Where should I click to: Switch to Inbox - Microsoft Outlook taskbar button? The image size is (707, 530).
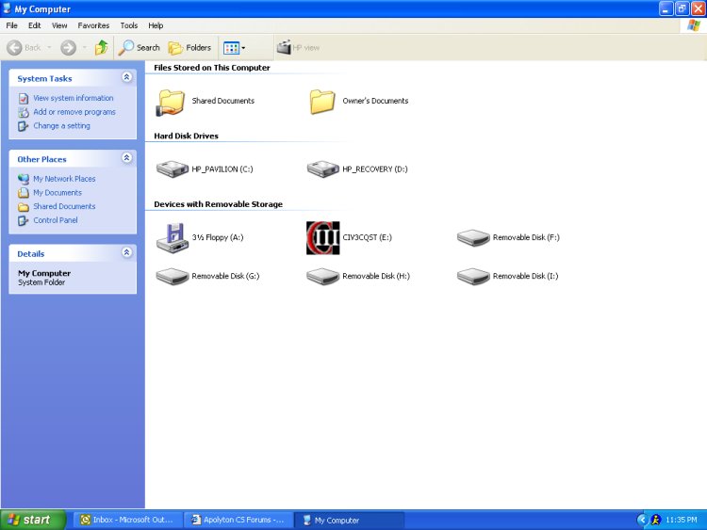click(x=125, y=520)
